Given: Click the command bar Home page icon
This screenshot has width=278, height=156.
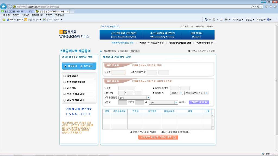Looking at the screenshot, I should pyautogui.click(x=206, y=19).
